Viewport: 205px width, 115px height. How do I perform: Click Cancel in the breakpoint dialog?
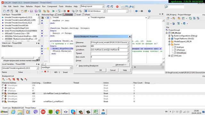pyautogui.click(x=112, y=70)
